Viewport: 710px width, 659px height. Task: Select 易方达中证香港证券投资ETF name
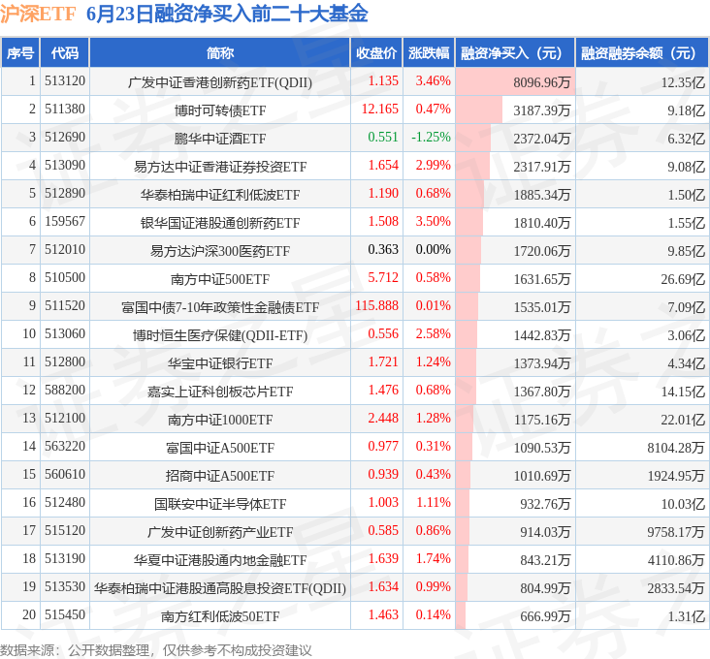220,167
